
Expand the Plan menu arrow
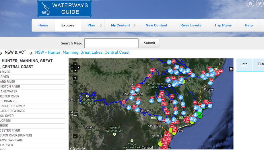[x=101, y=25]
